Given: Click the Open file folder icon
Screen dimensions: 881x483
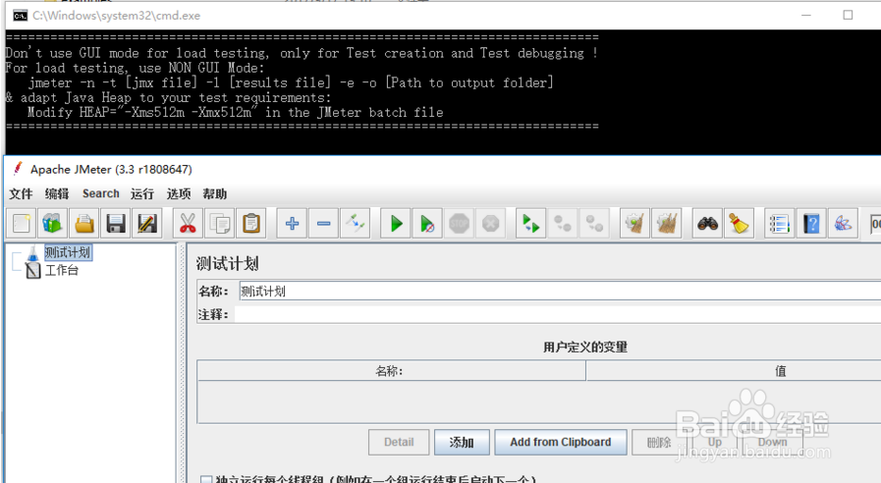Looking at the screenshot, I should (84, 224).
